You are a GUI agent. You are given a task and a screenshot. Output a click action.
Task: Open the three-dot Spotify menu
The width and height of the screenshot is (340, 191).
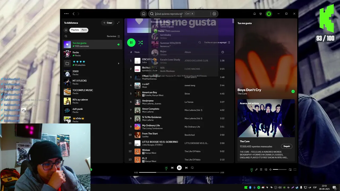pyautogui.click(x=66, y=14)
